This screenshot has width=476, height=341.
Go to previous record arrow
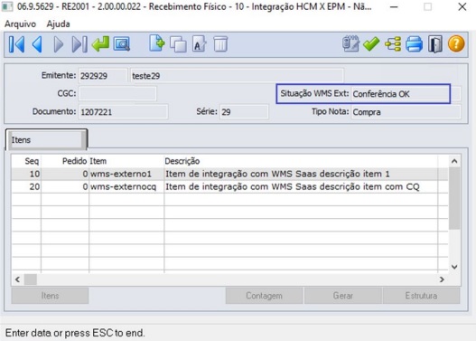coord(37,44)
